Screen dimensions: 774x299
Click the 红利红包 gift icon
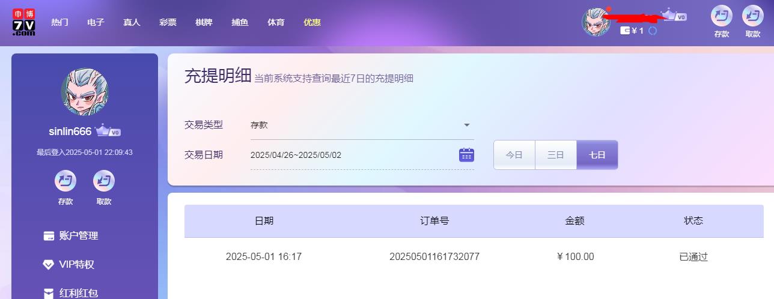[x=49, y=293]
